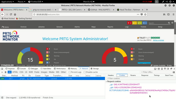Viewport: 176px width, 99px height.
Task: Toggle the XHR network filter
Action: pos(31,72)
